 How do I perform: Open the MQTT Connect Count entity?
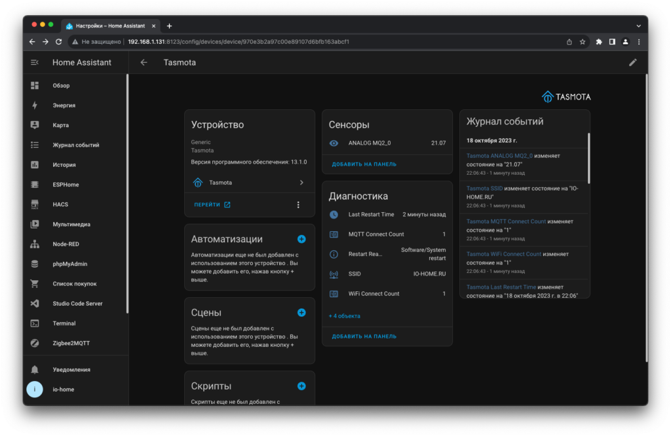click(387, 234)
